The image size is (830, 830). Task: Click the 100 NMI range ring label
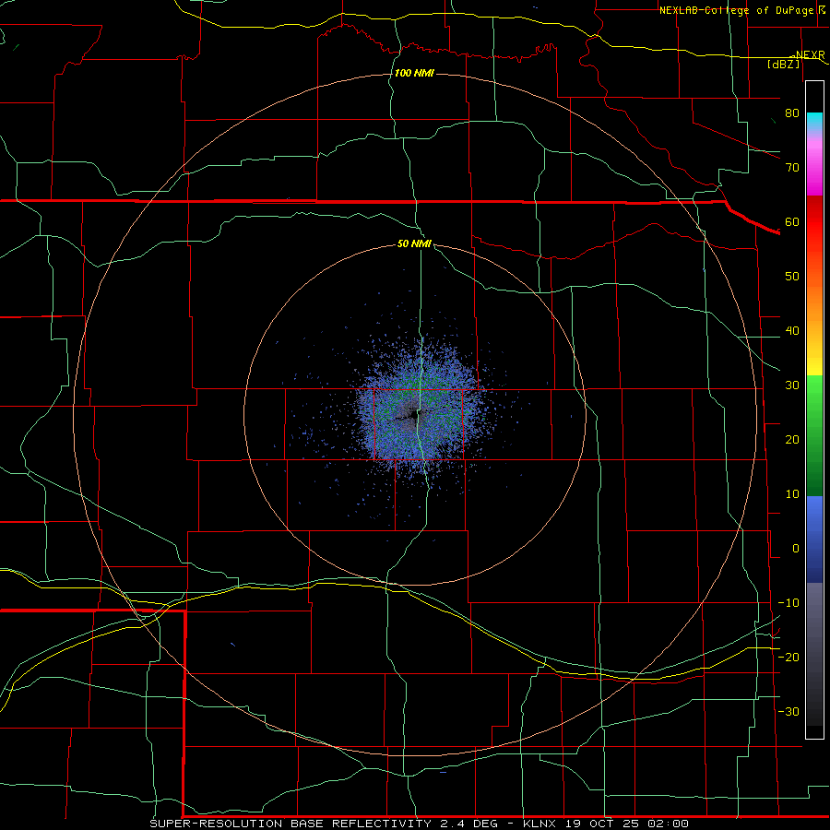[414, 73]
